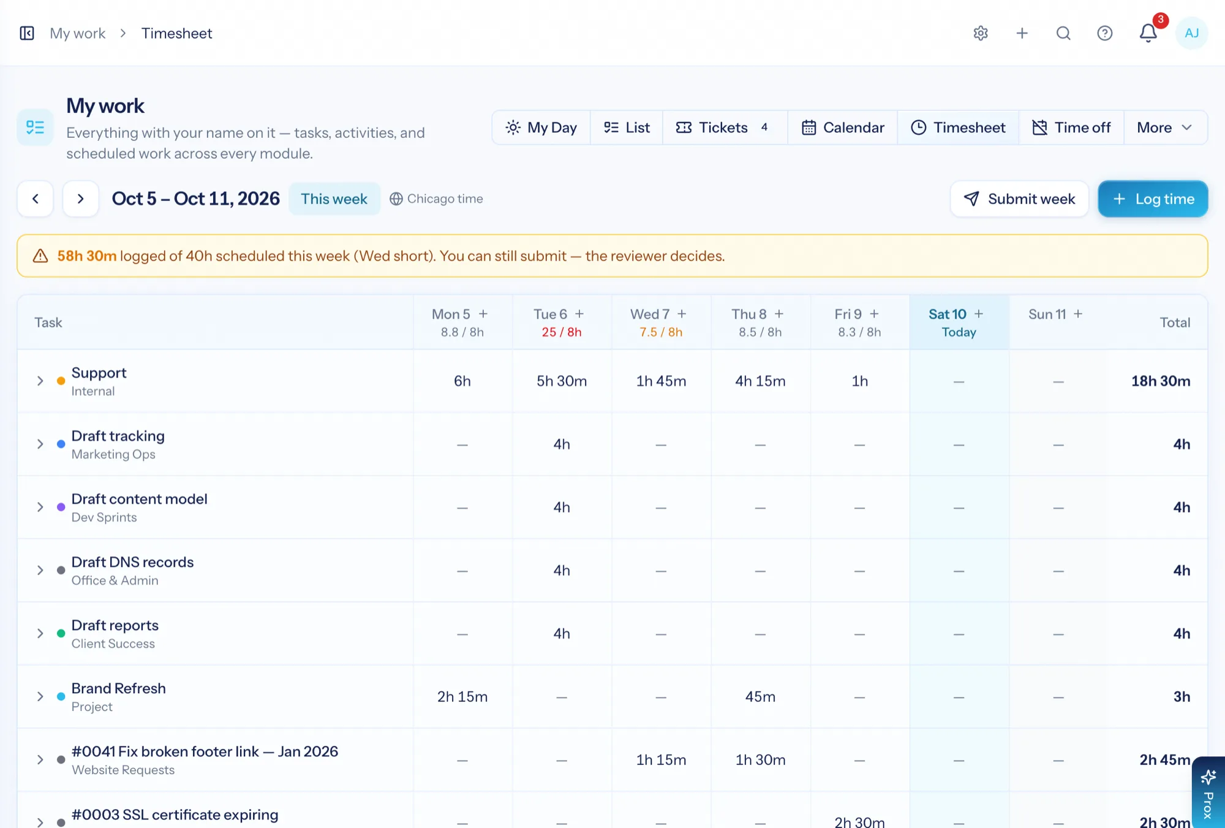Select the Timesheet tab

coord(958,127)
